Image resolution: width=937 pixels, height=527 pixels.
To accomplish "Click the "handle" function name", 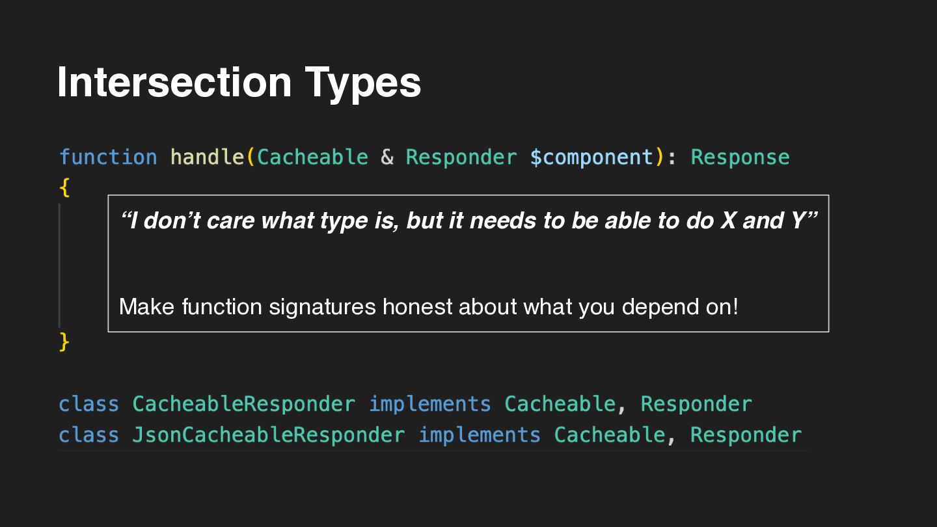I will click(208, 157).
